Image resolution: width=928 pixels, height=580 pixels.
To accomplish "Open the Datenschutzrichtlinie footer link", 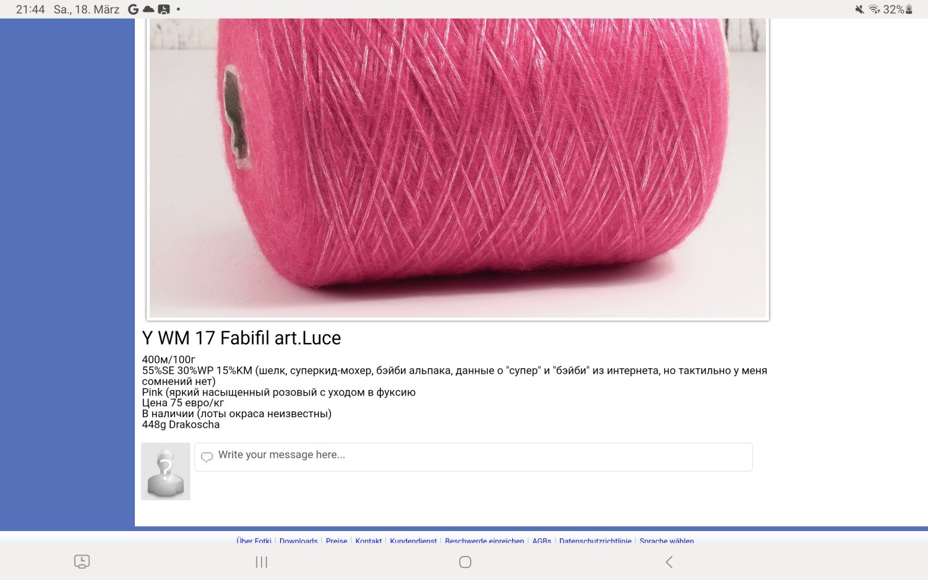I will pyautogui.click(x=595, y=541).
